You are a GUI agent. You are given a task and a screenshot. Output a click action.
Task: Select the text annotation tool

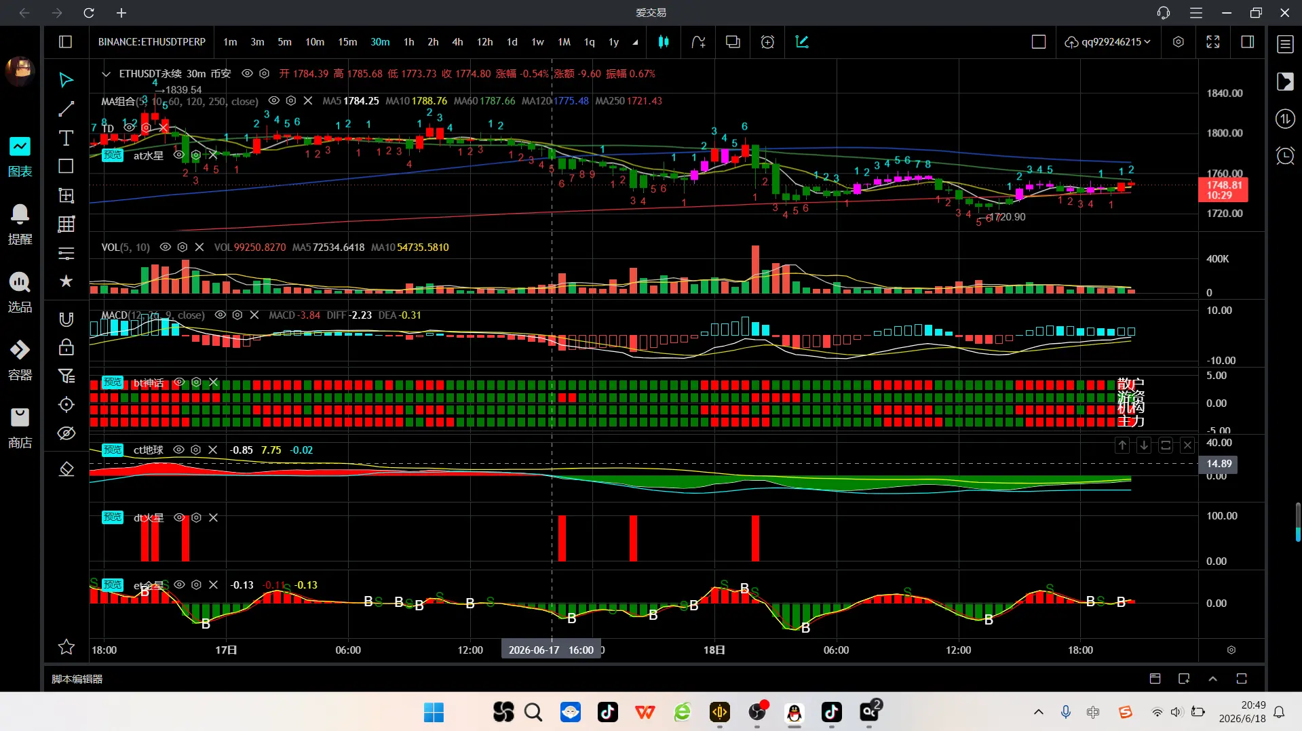point(66,138)
